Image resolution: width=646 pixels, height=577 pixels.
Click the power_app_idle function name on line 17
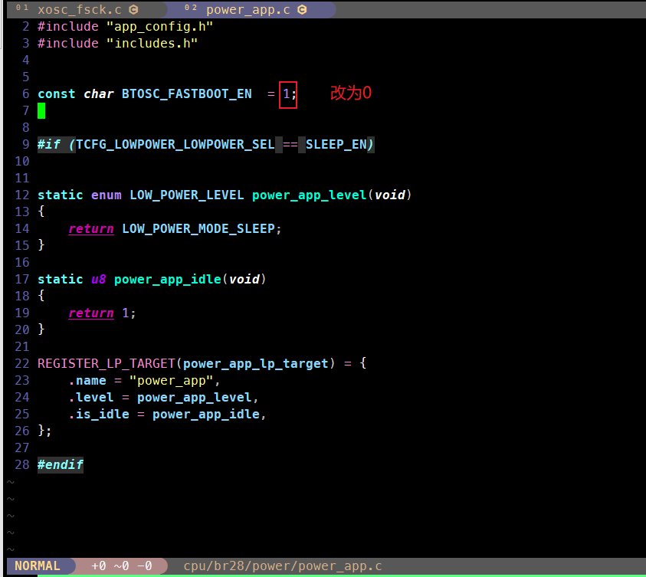[168, 280]
